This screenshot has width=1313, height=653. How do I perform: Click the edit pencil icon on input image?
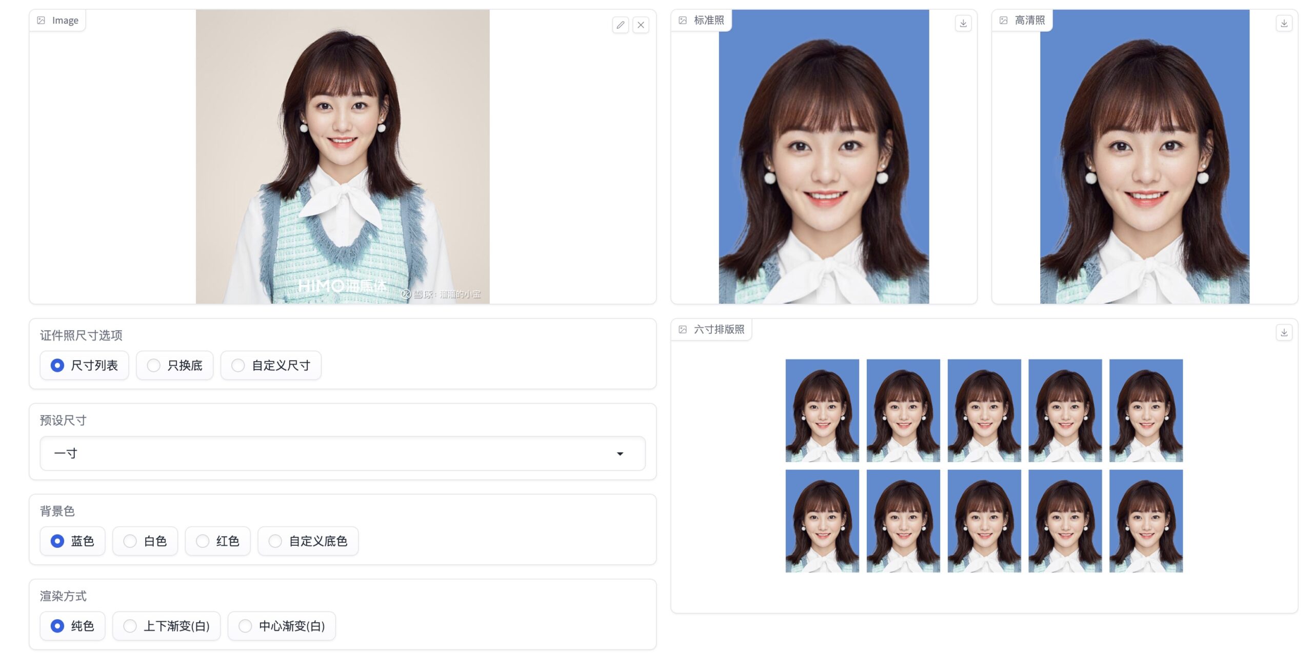coord(620,25)
